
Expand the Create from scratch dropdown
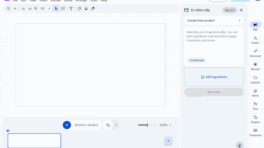[x=214, y=21]
